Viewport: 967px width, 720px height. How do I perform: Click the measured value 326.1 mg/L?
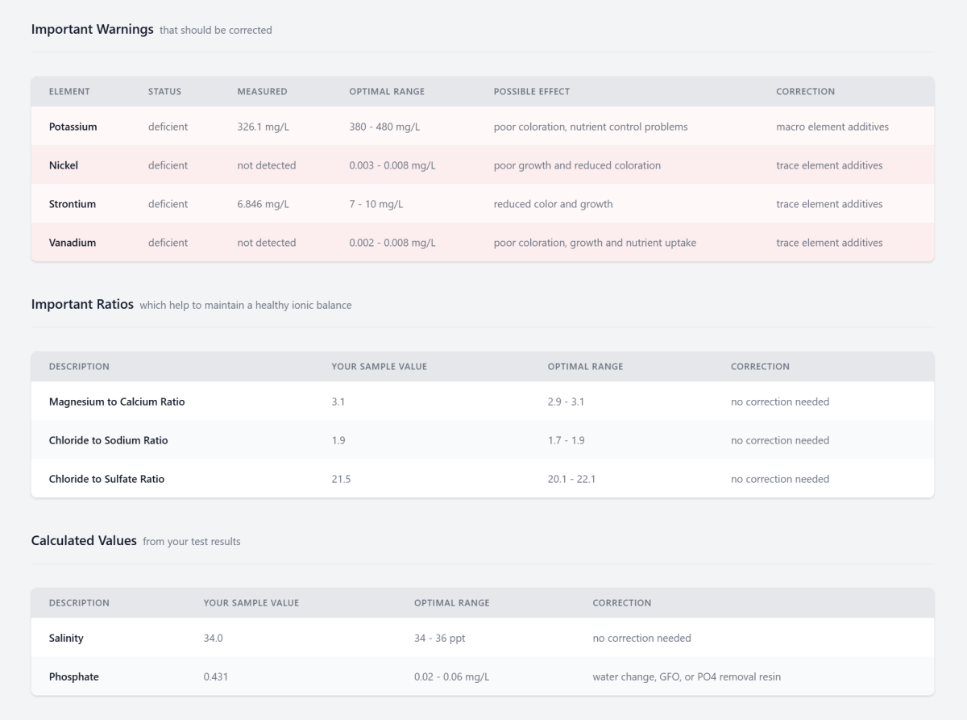pos(264,127)
